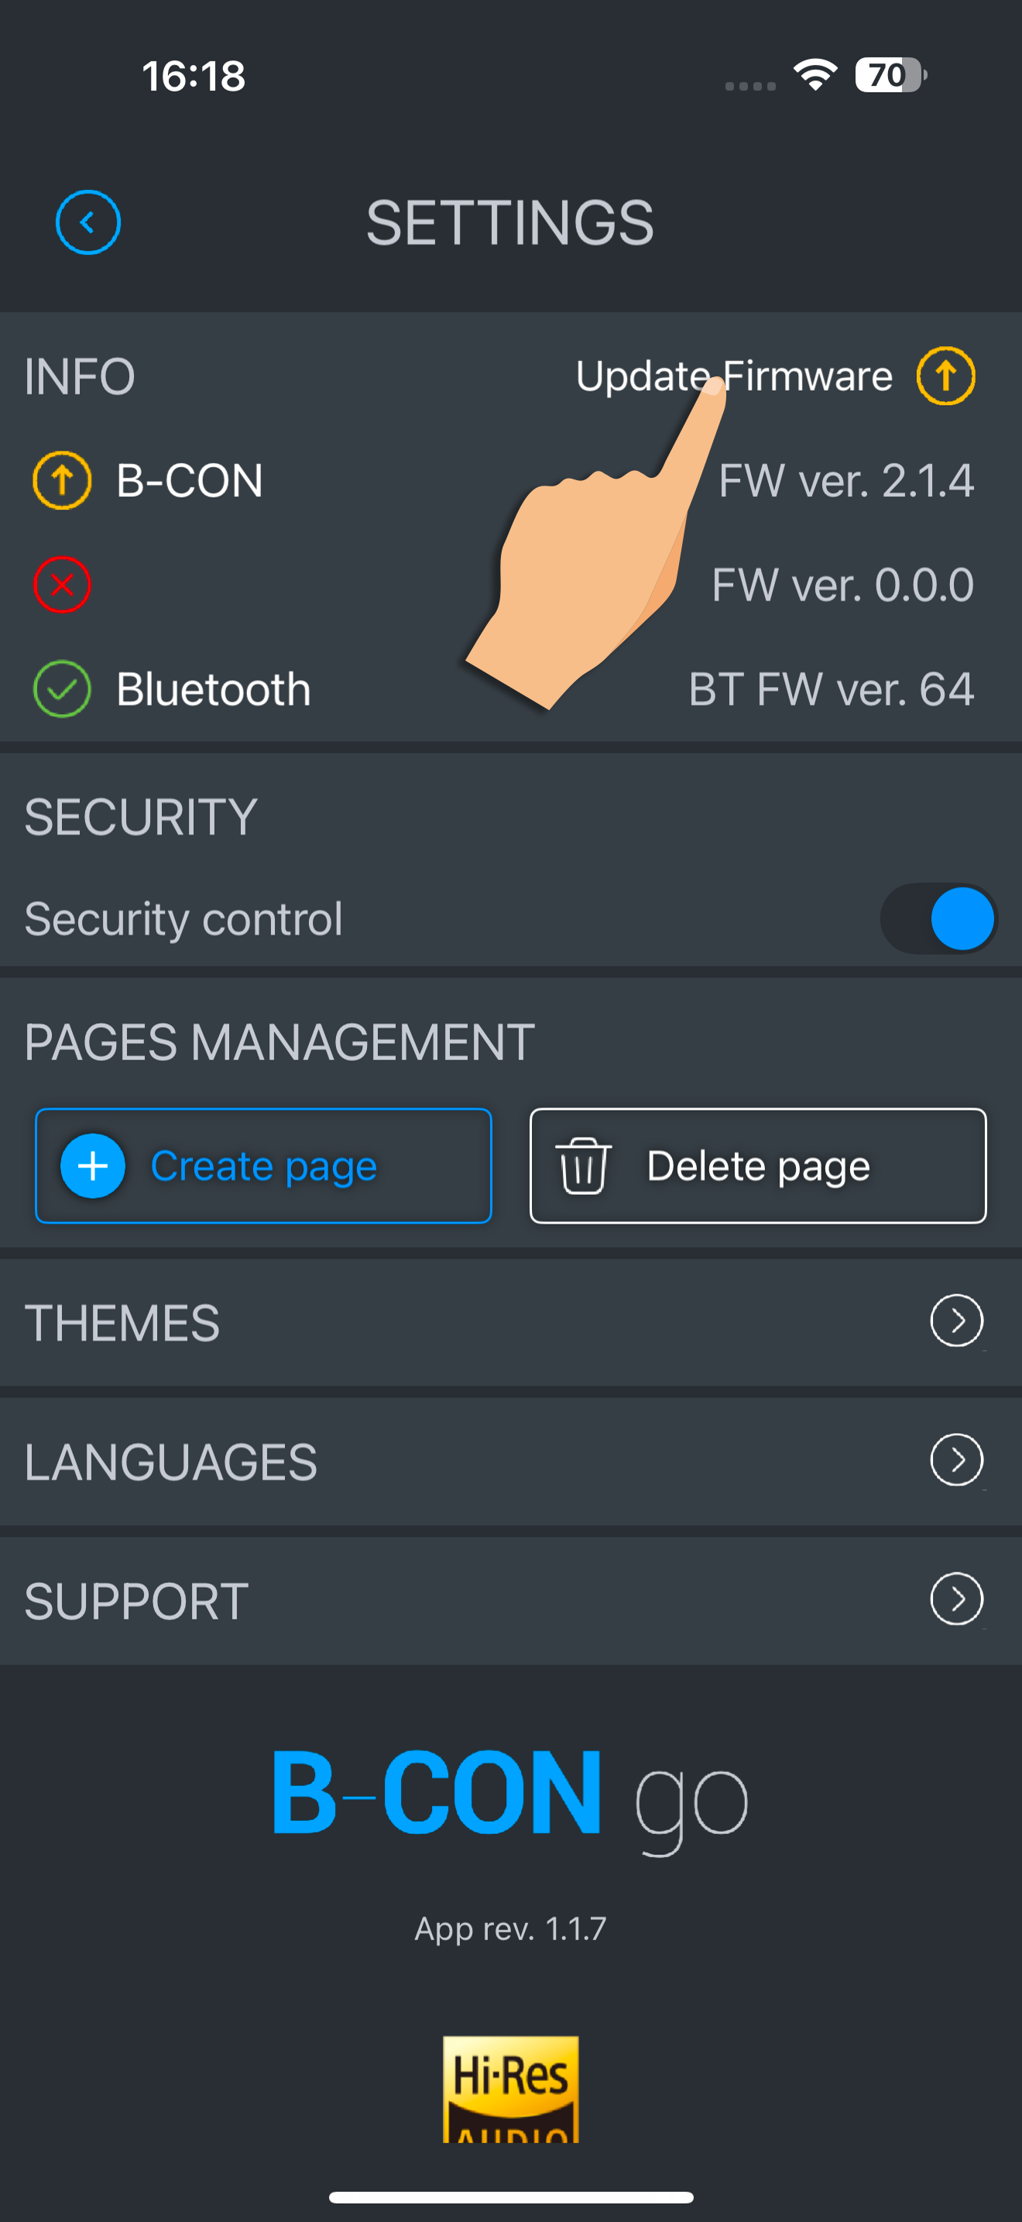
Task: Tap the Hi-Res Audio logo
Action: point(510,2088)
